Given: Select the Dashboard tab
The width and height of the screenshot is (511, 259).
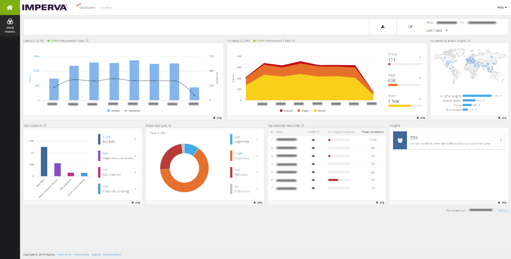Looking at the screenshot, I should point(87,7).
